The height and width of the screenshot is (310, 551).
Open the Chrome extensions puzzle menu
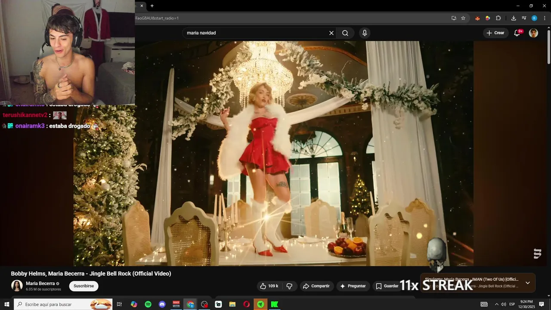point(498,18)
